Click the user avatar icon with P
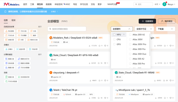 click(x=164, y=4)
